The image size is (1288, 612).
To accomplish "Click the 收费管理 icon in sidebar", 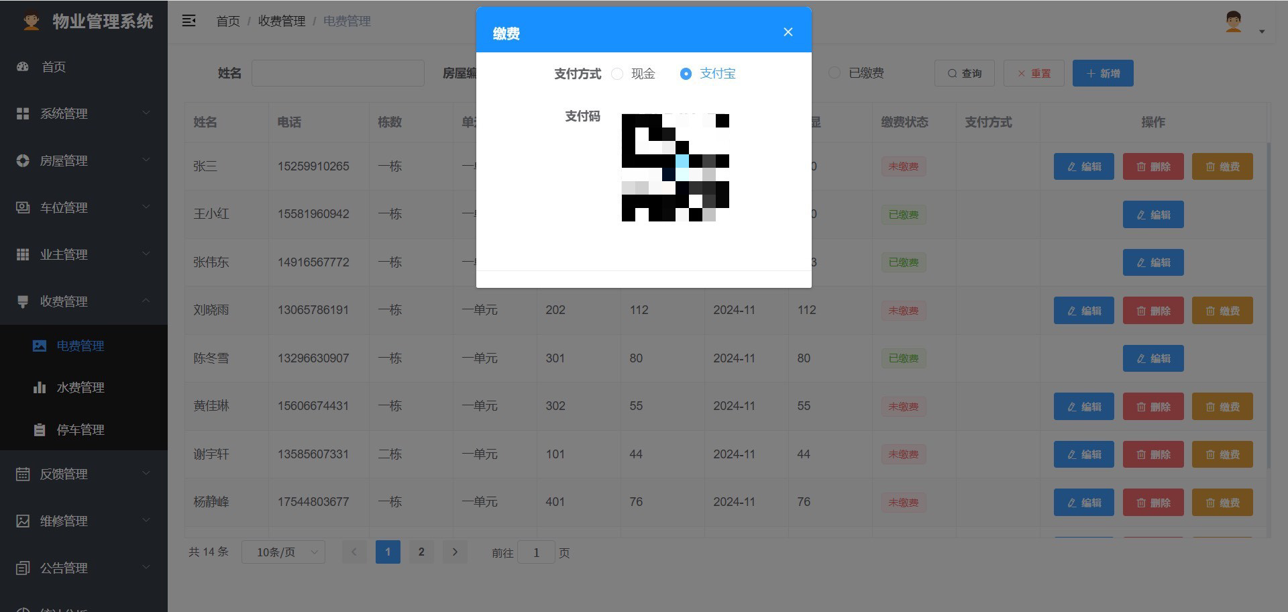I will [x=23, y=301].
